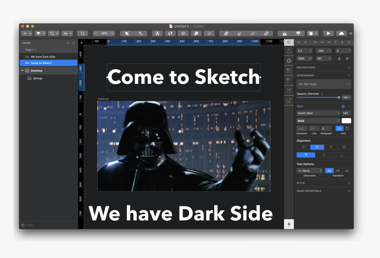The image size is (380, 258).
Task: Click the white text color swatch
Action: 346,120
